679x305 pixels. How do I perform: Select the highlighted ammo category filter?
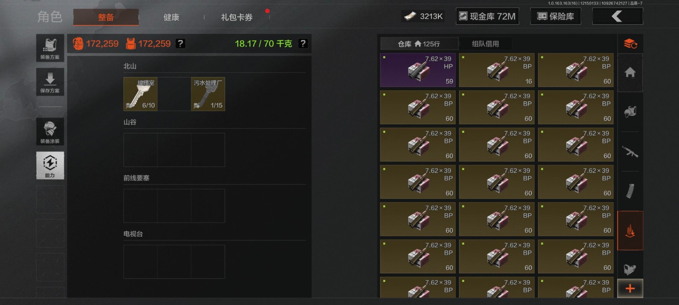pyautogui.click(x=630, y=231)
